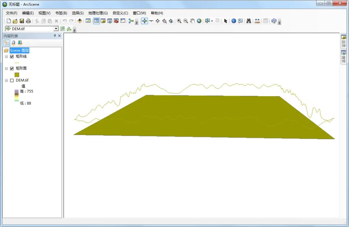
Task: Click the 矩形线 line symbol swatch
Action: [17, 63]
